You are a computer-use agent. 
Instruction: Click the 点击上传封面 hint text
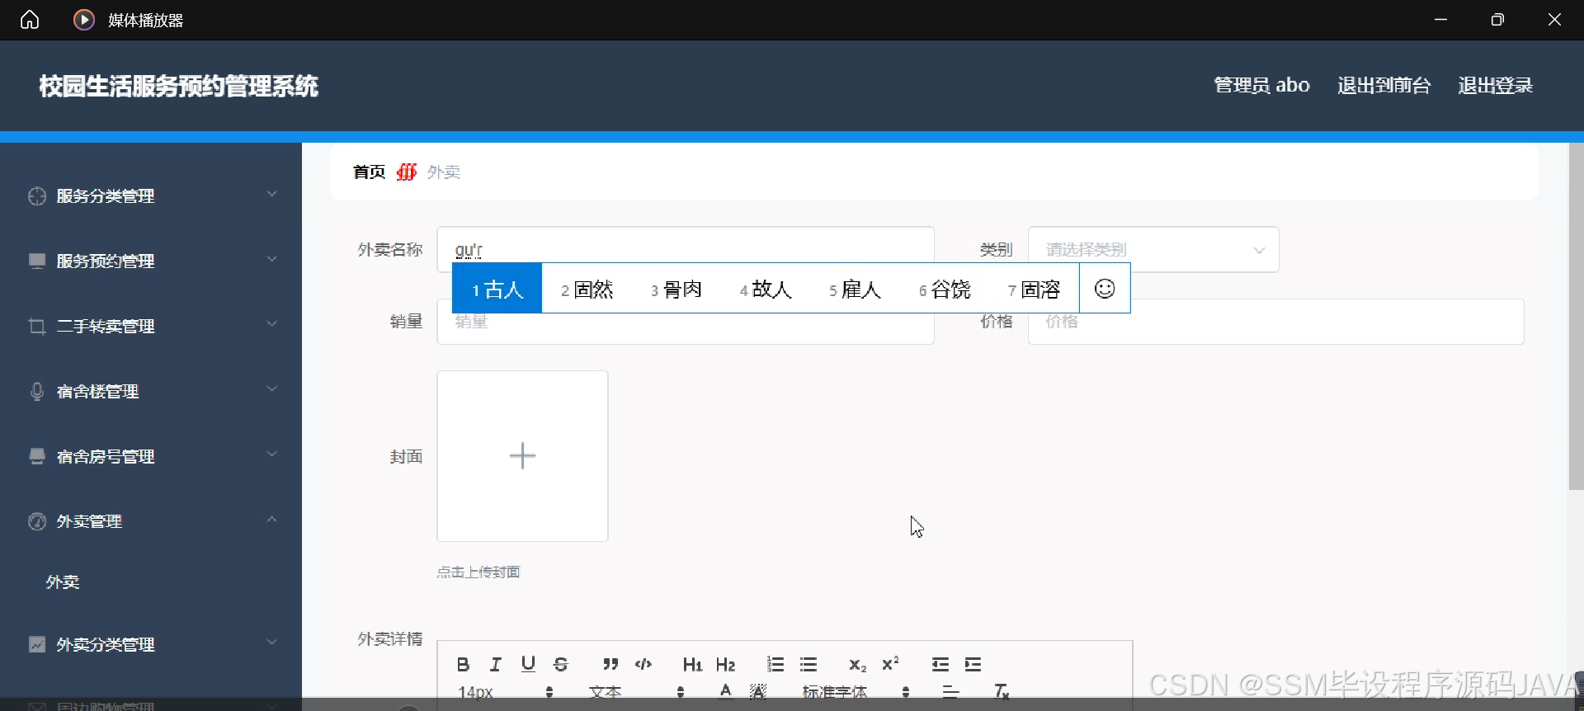(x=478, y=572)
